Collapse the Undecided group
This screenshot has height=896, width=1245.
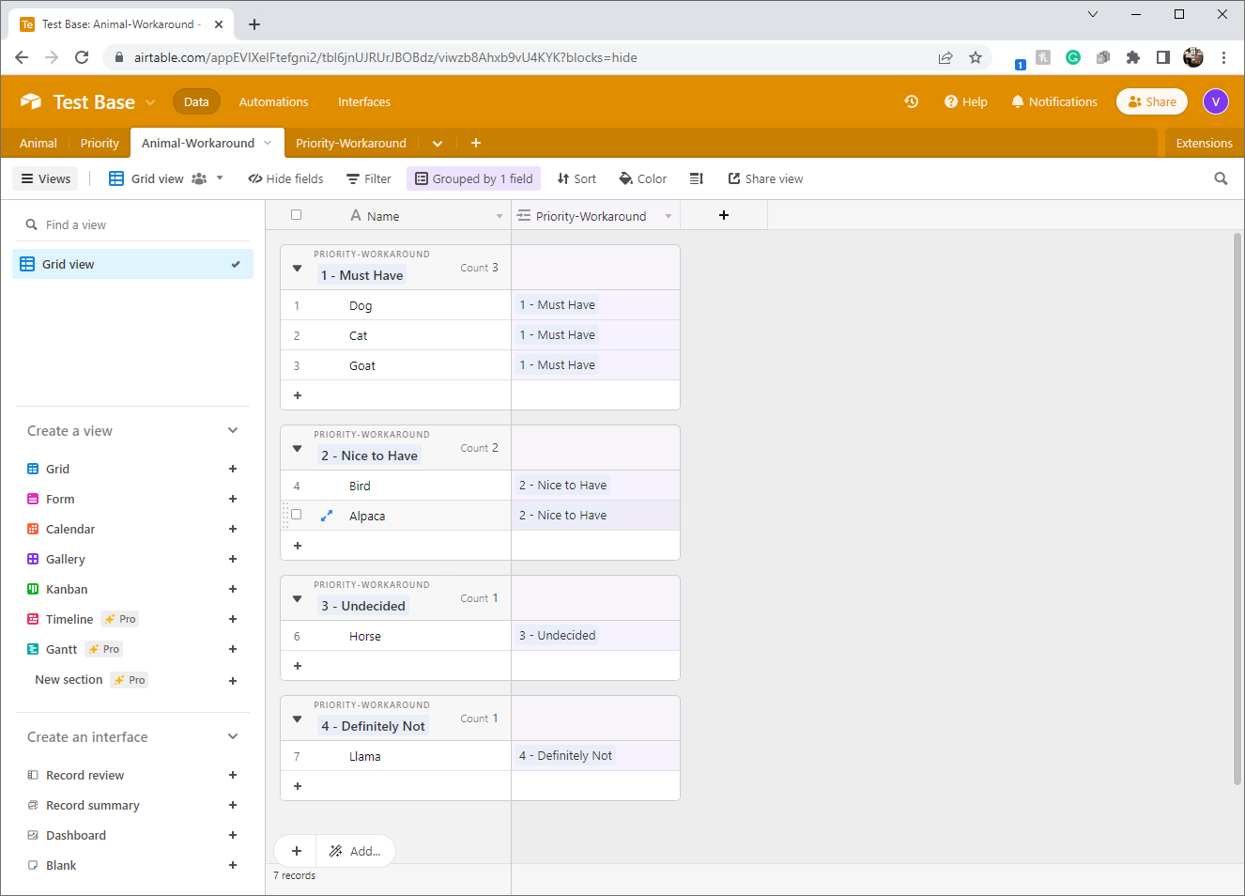[298, 599]
